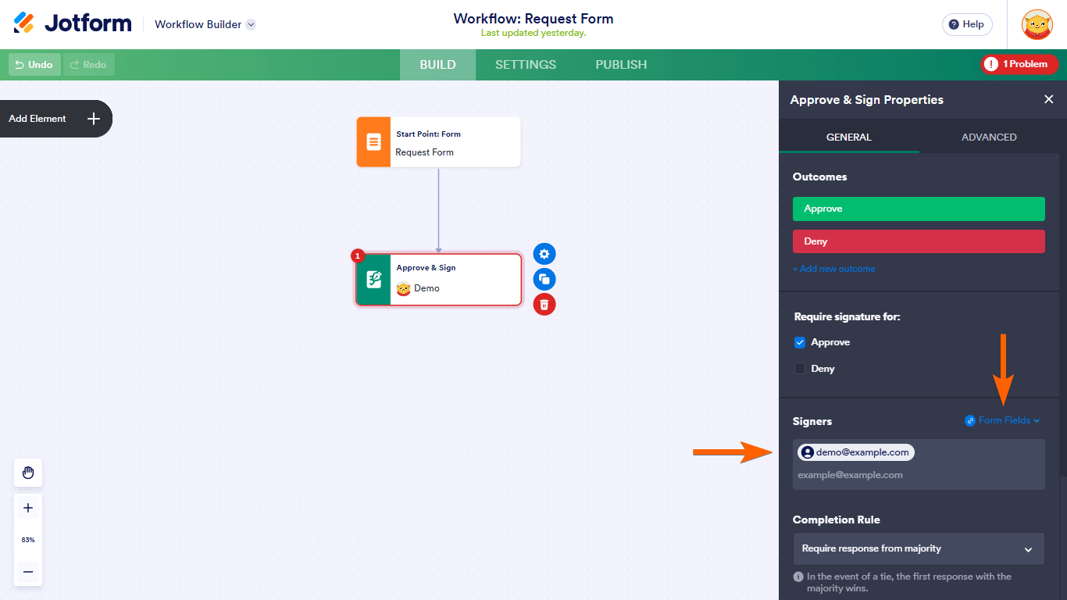1067x600 pixels.
Task: Open Approve & Sign element settings gear
Action: tap(544, 254)
